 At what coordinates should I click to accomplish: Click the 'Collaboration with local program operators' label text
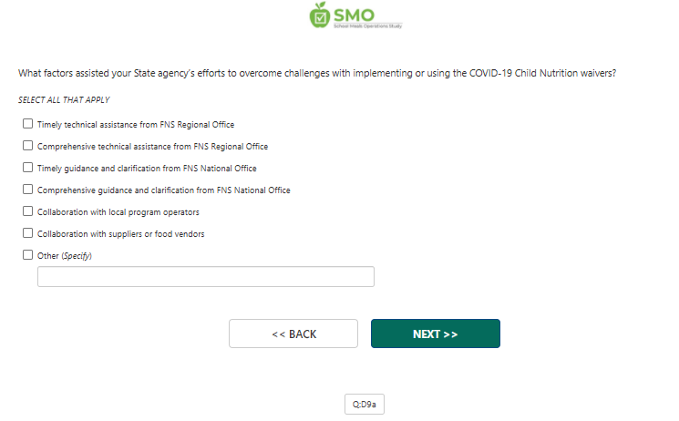click(x=118, y=212)
